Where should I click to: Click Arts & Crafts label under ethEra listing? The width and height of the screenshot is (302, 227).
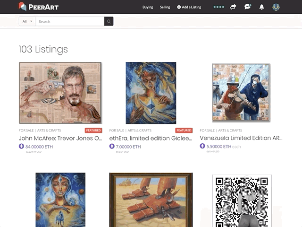coord(140,131)
